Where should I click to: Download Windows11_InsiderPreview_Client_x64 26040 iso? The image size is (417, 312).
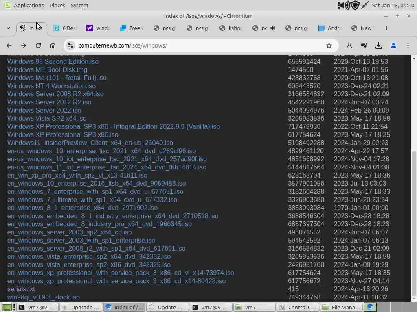(x=90, y=143)
